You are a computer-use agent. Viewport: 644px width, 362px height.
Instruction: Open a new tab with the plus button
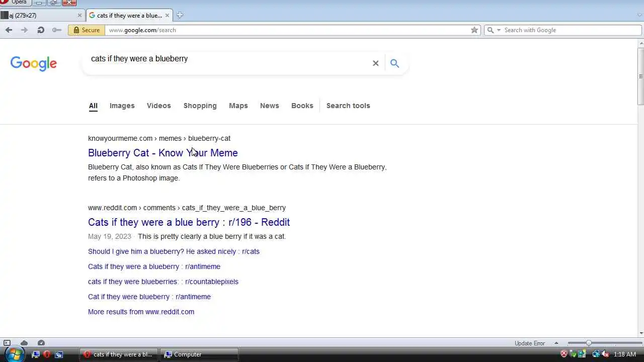point(180,15)
